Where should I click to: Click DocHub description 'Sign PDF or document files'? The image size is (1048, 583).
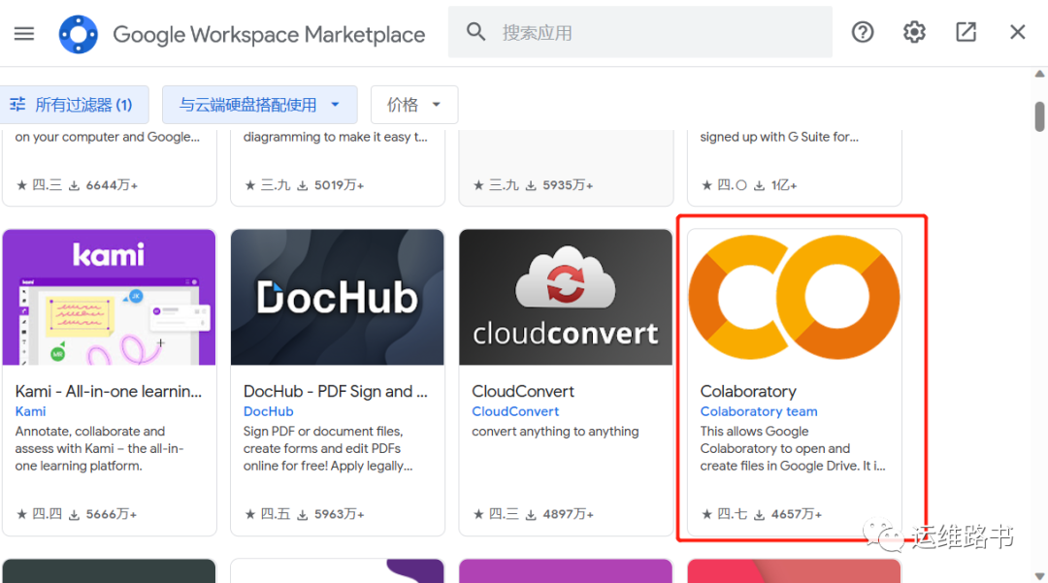tap(323, 432)
